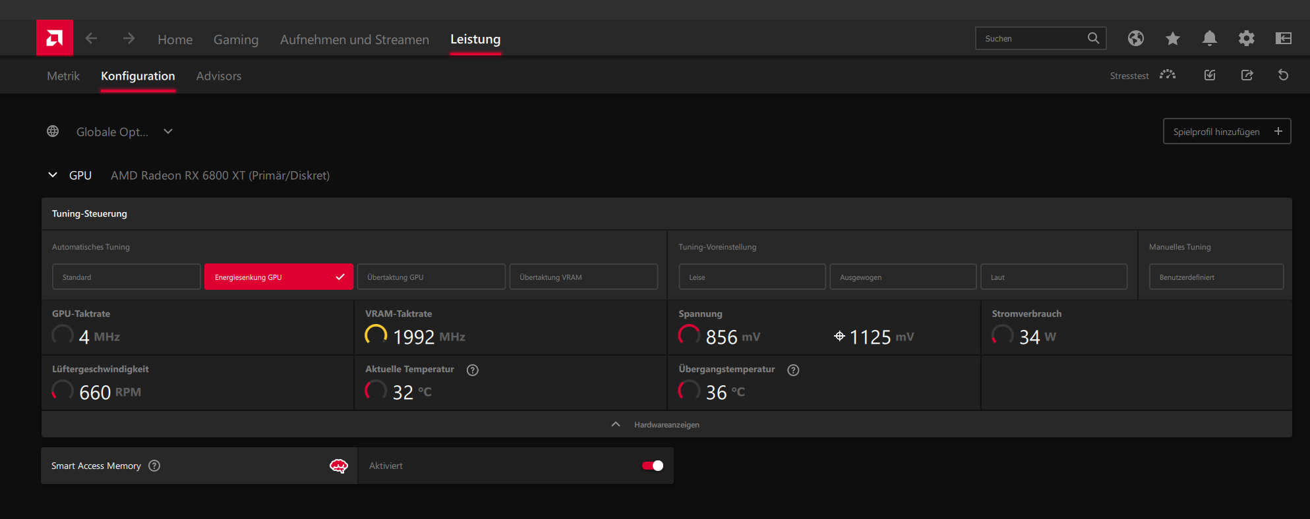Click help icon next to Übergangstemperatur

point(793,370)
